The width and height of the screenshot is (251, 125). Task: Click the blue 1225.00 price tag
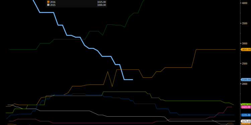246,115
